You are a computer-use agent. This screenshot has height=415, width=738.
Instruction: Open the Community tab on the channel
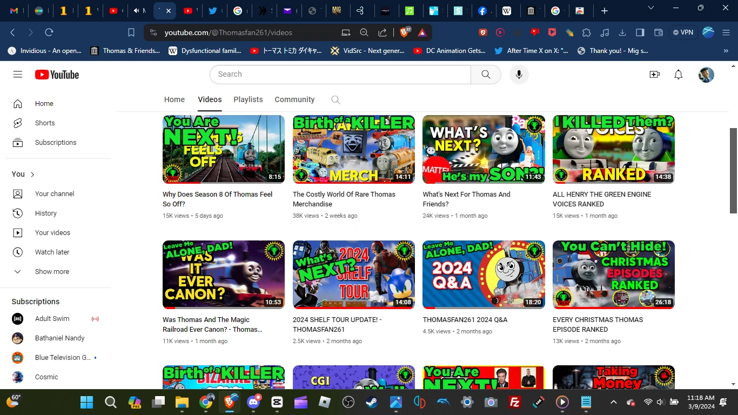tap(294, 99)
